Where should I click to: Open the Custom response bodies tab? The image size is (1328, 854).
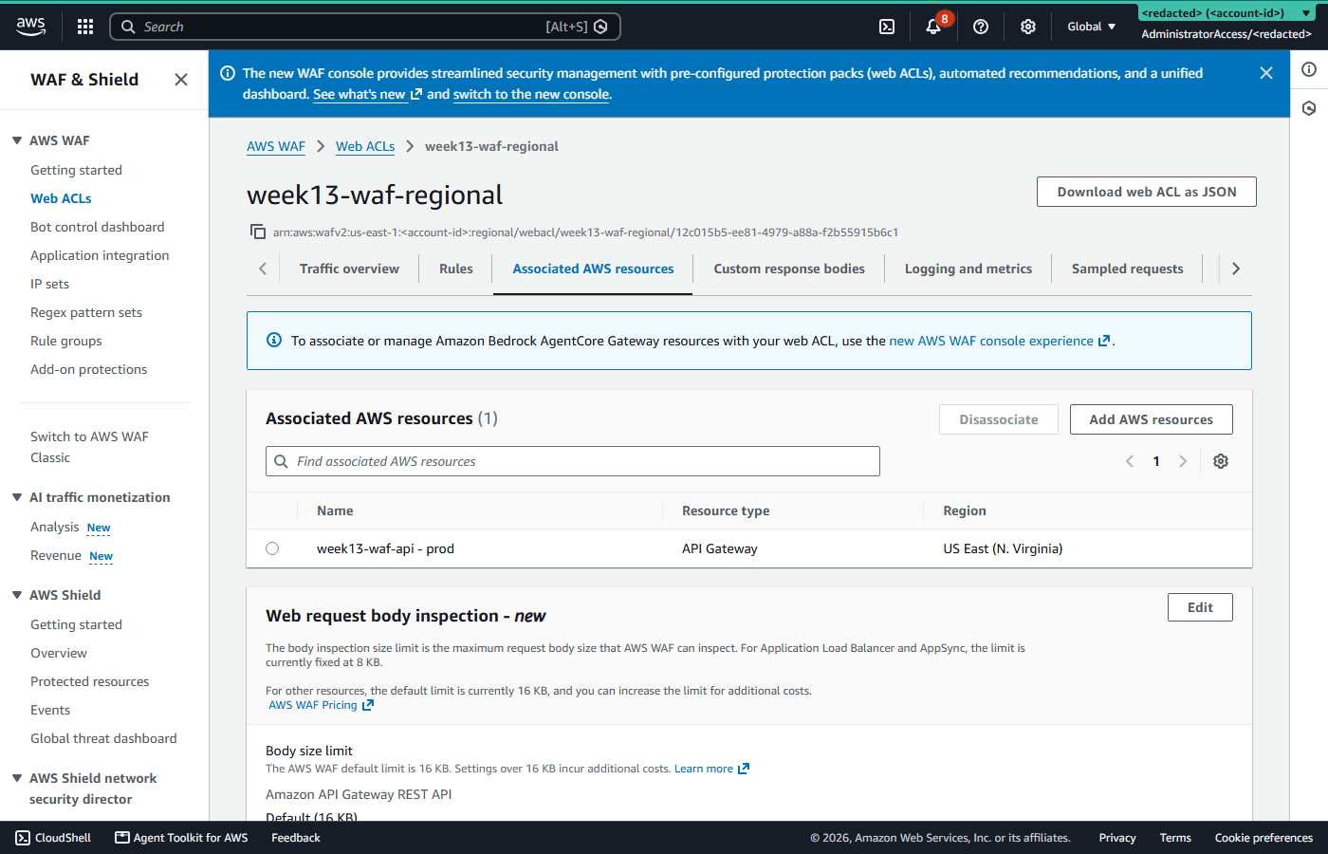tap(789, 269)
